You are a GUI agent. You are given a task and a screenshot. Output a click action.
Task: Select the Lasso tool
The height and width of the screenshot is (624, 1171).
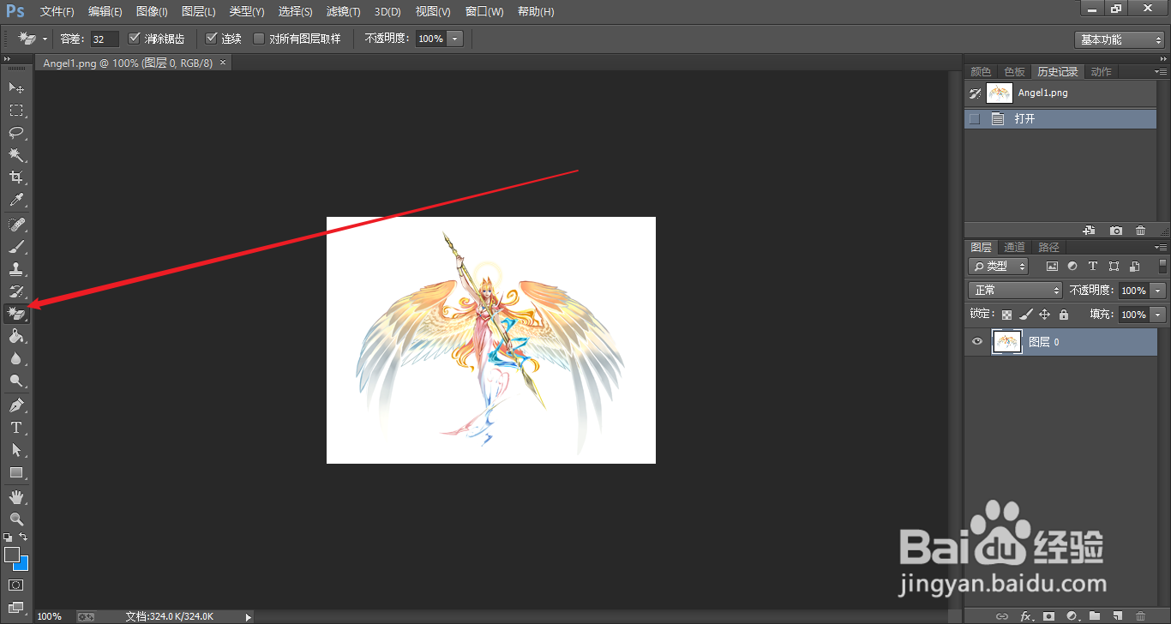[x=16, y=132]
